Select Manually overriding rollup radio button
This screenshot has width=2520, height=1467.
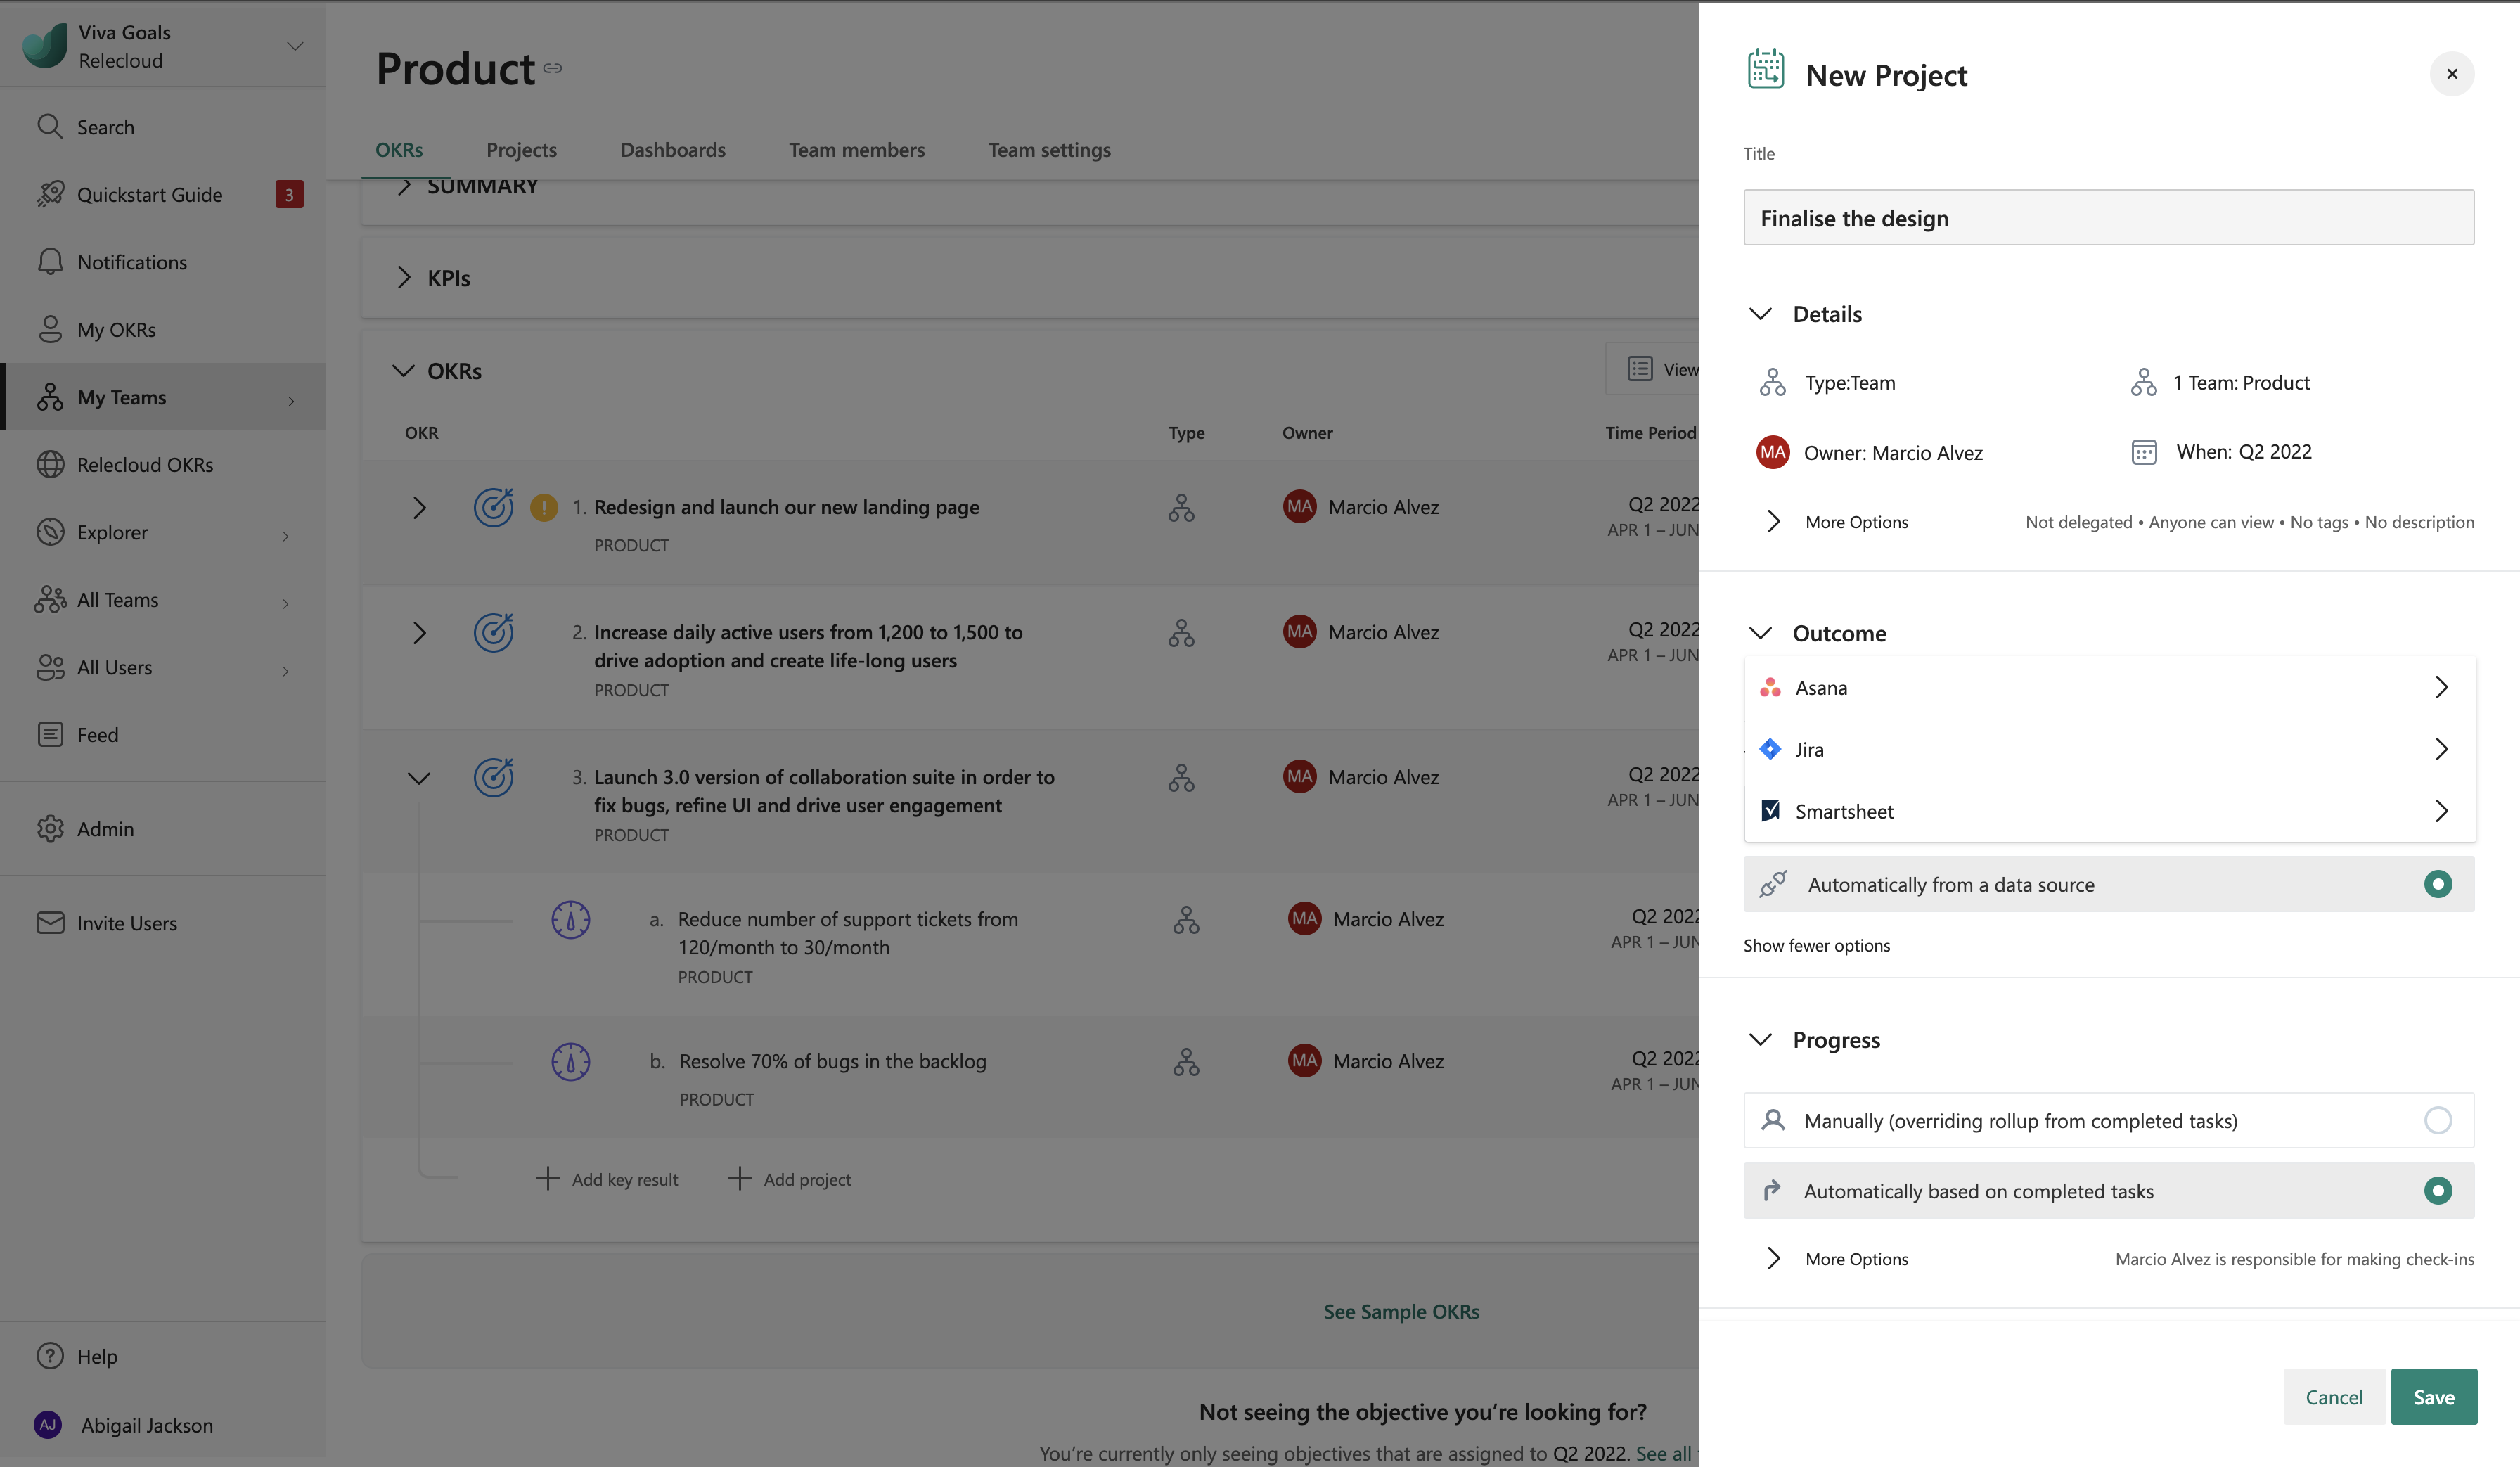click(2437, 1121)
